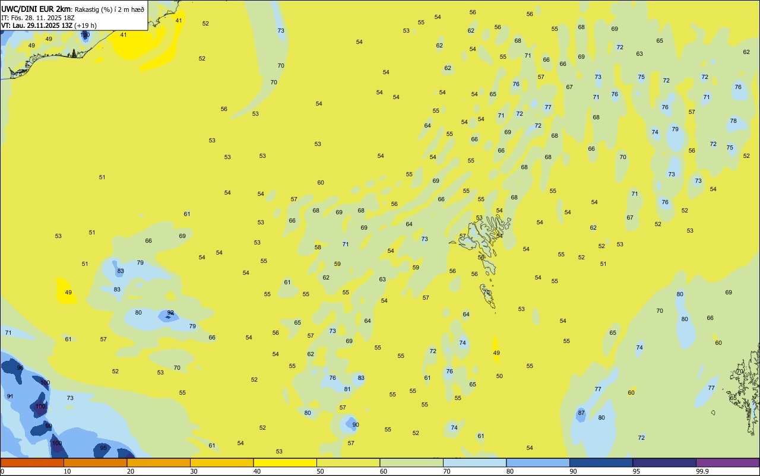This screenshot has height=476, width=760.
Task: Click the legend tick label '30'
Action: [x=194, y=471]
